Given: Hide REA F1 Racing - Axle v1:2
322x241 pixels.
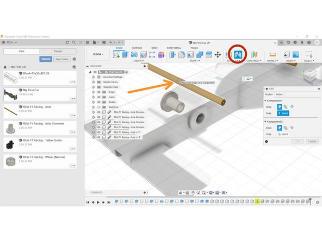Looking at the screenshot, I should pyautogui.click(x=99, y=137).
